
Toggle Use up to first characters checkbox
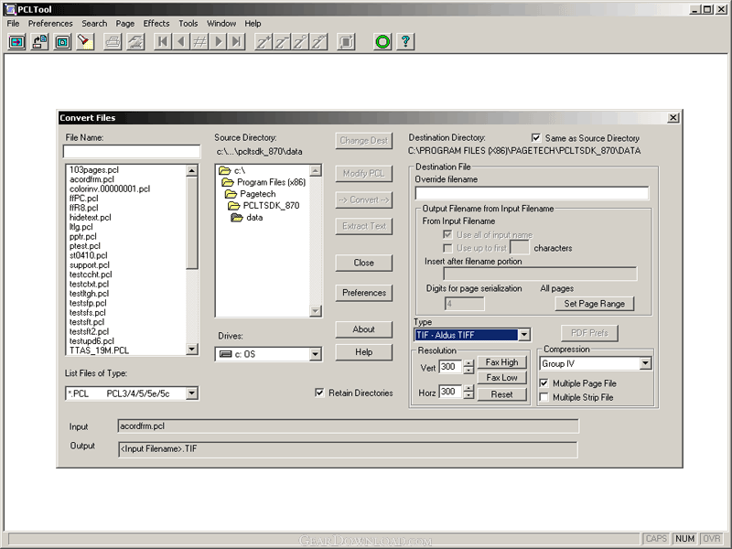(x=447, y=248)
